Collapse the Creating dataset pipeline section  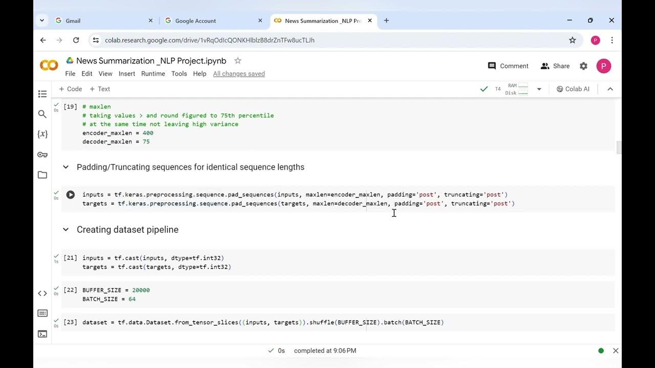point(65,229)
